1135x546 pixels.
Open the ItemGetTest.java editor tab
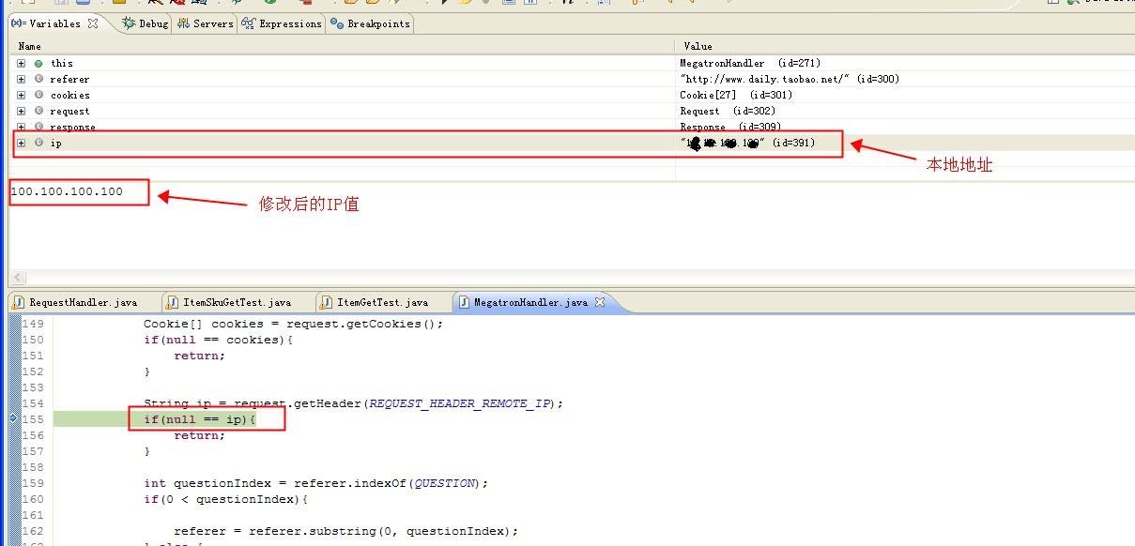[x=382, y=302]
